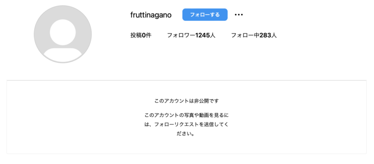Open the フォロワー followers list link
The image size is (374, 164).
pos(191,35)
